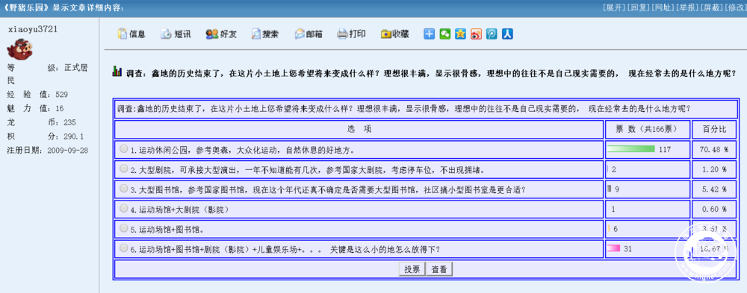Click the 邮箱 mailbox icon
Image resolution: width=747 pixels, height=293 pixels.
(300, 34)
